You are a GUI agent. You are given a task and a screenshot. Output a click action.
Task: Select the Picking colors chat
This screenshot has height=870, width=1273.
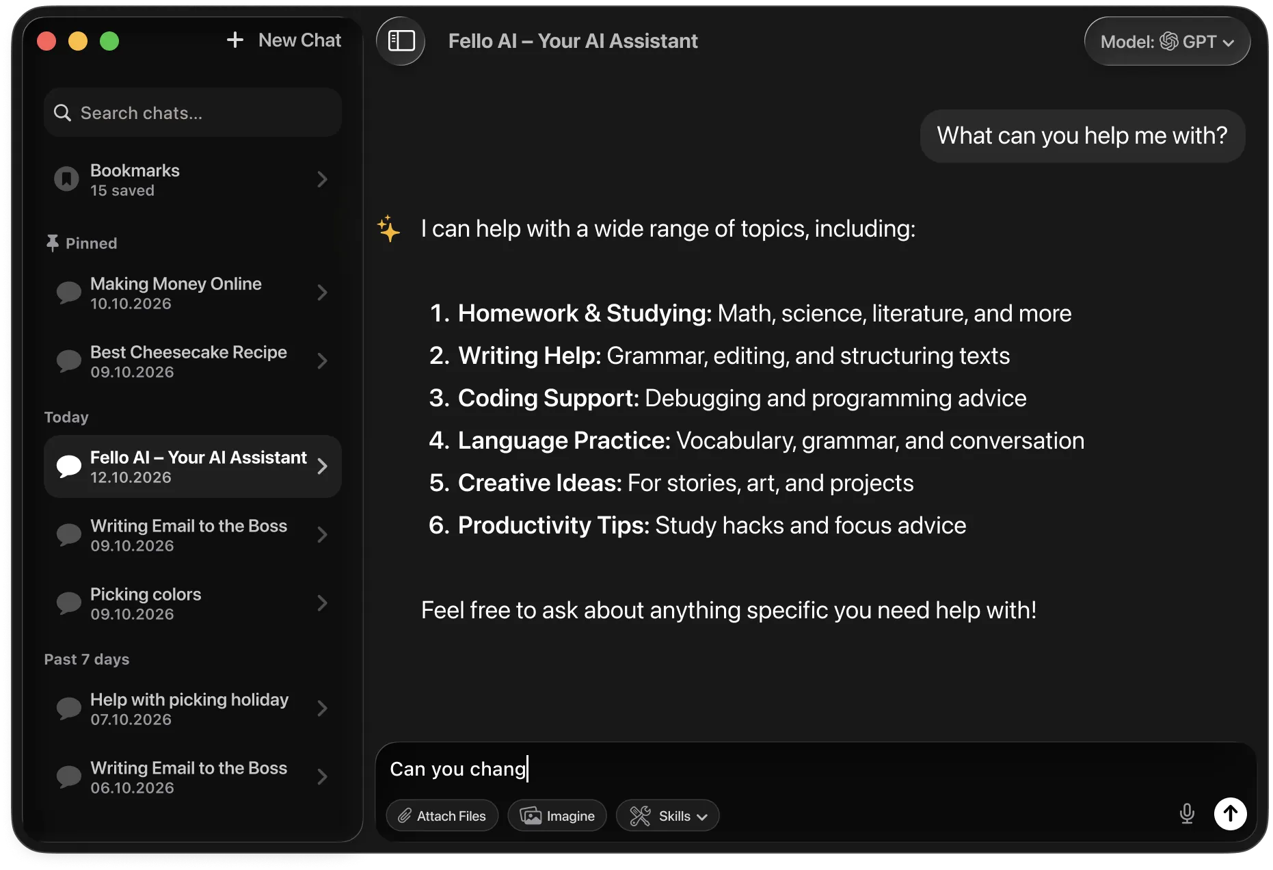tap(193, 603)
